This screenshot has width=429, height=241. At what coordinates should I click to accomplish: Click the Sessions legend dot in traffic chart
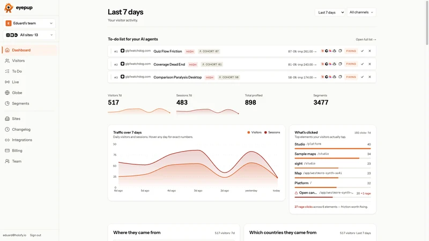click(x=265, y=132)
